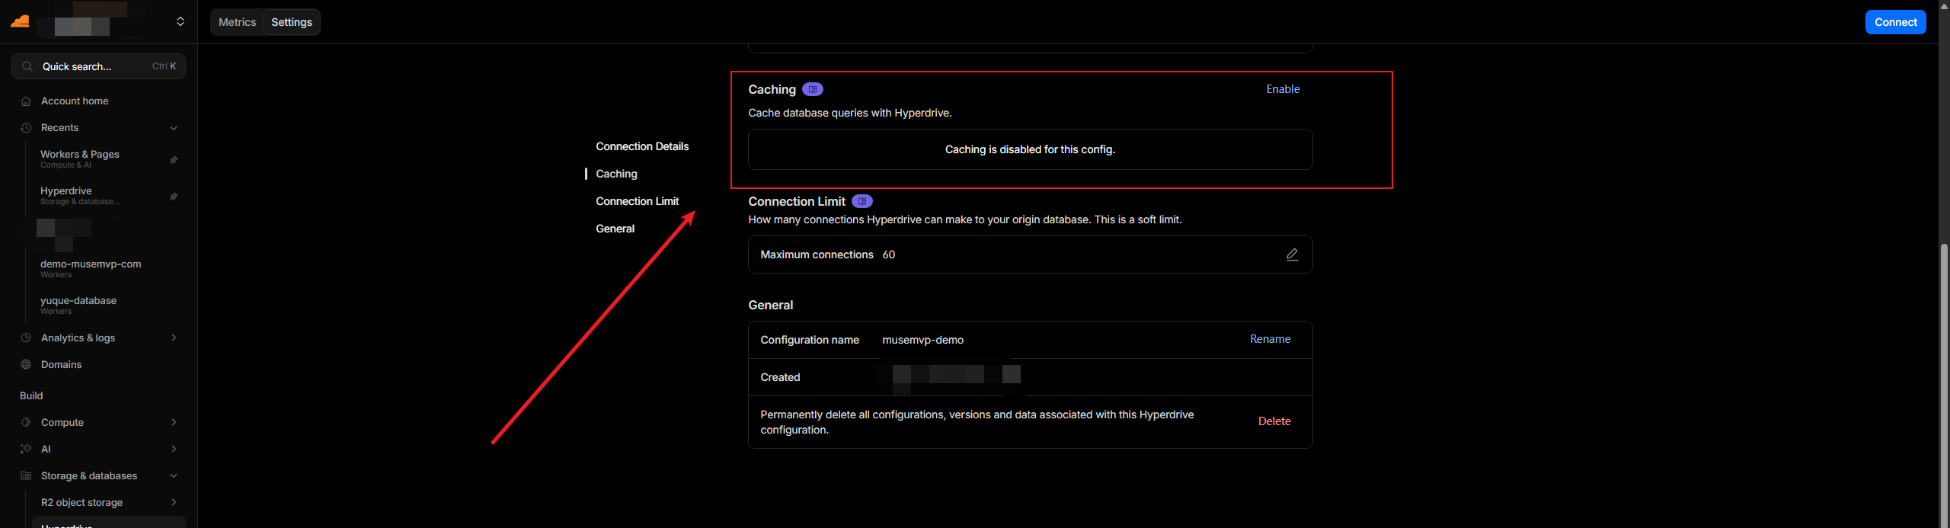Open the Connection Limit documentation badge icon
Viewport: 1950px width, 528px height.
(862, 201)
